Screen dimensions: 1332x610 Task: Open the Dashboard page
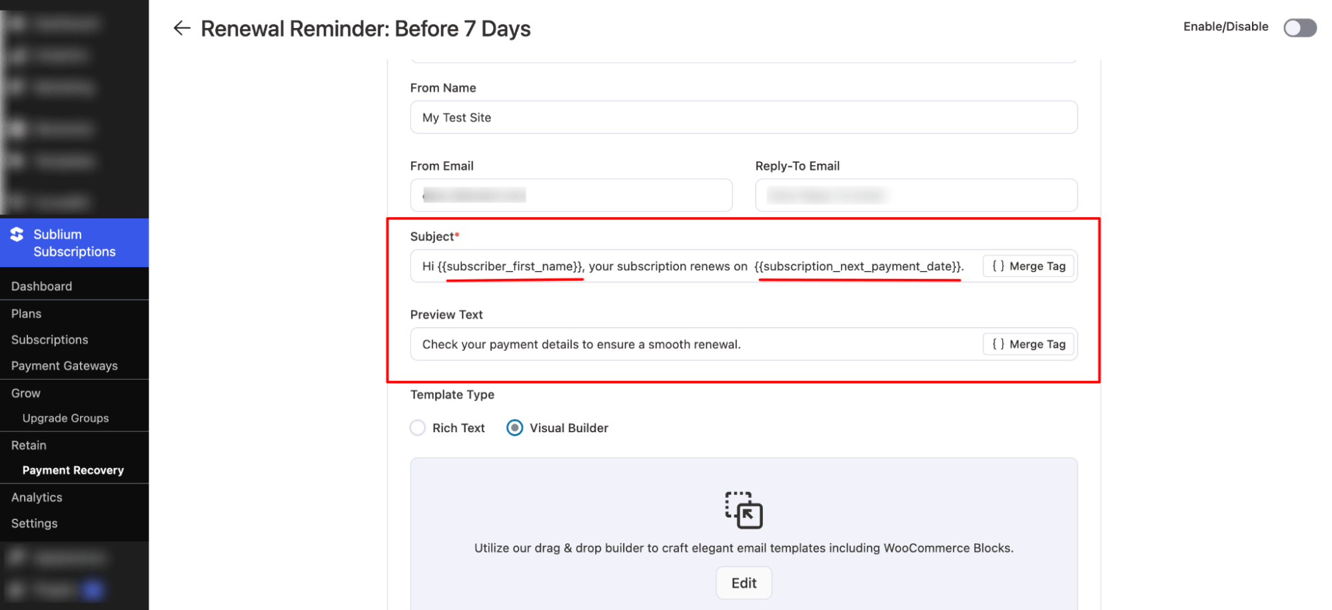tap(41, 286)
